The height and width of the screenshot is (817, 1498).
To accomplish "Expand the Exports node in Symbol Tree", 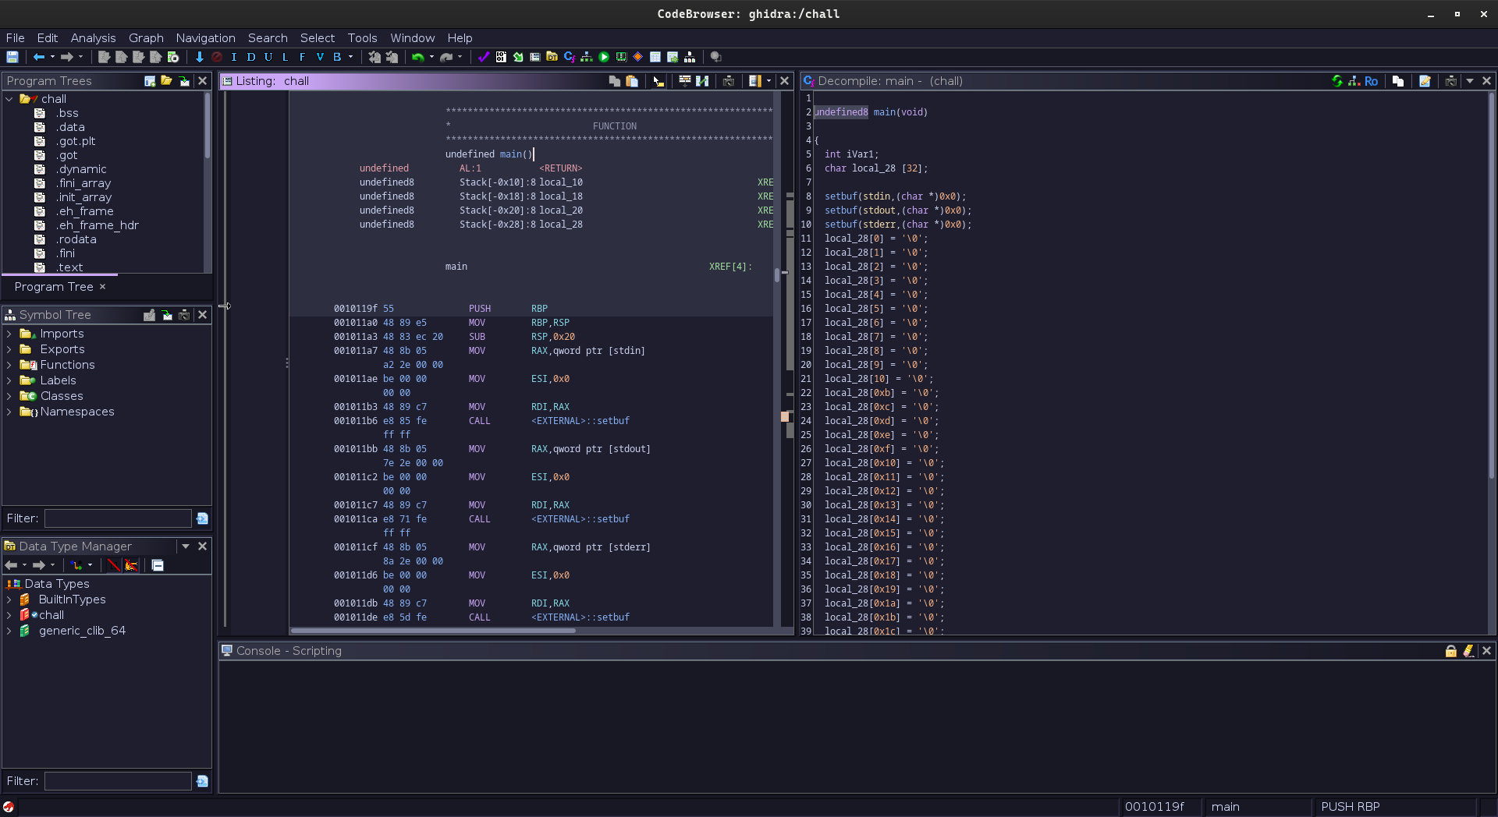I will [9, 349].
